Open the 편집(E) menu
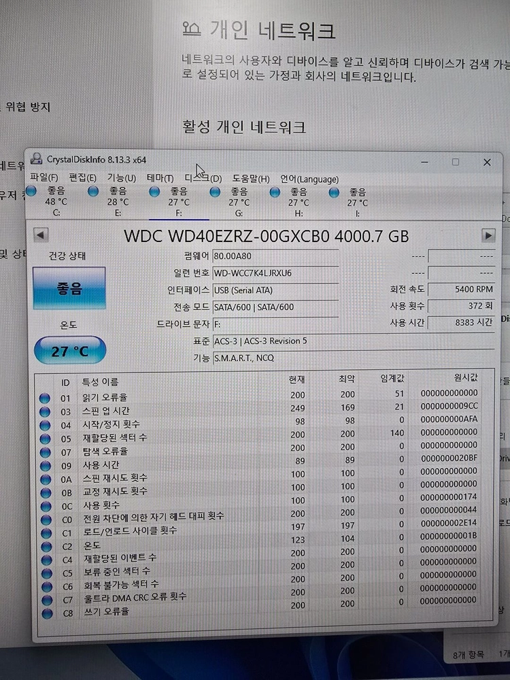The width and height of the screenshot is (510, 680). [x=82, y=177]
